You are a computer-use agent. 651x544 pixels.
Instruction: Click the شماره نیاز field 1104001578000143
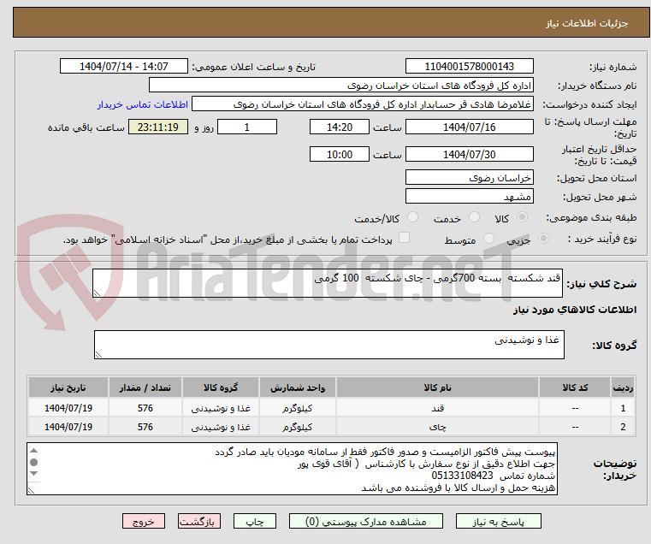469,67
